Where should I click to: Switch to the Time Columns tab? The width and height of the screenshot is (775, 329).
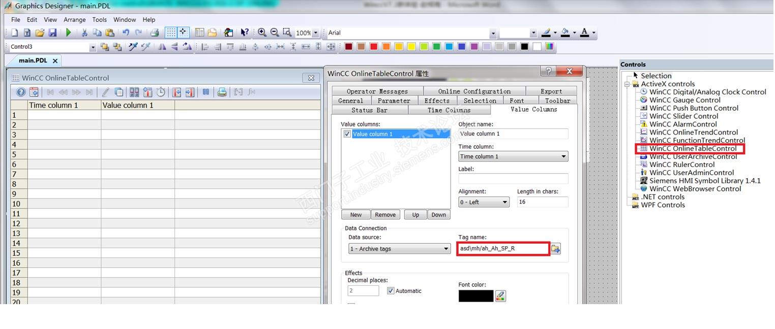point(449,110)
